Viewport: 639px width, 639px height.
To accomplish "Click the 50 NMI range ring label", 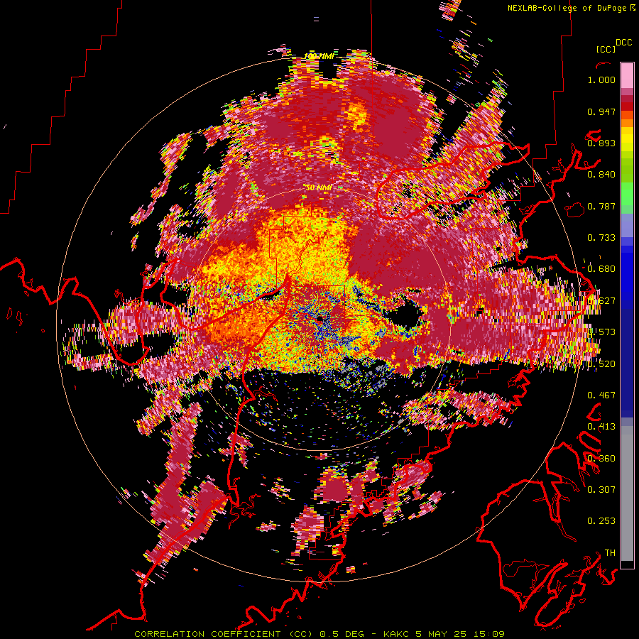I will (x=319, y=188).
